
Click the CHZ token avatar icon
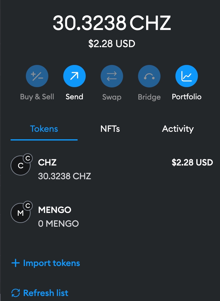pyautogui.click(x=20, y=166)
